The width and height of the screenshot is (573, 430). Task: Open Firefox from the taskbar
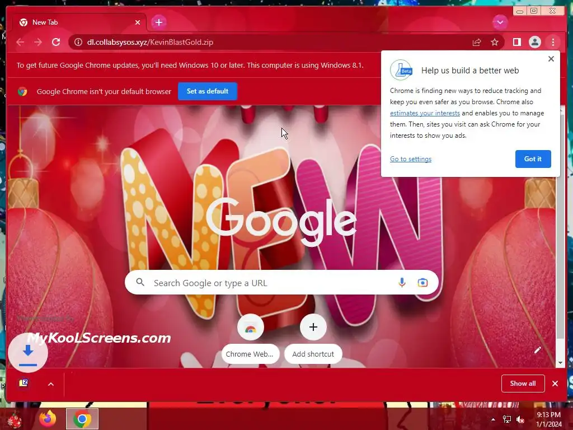coord(48,419)
